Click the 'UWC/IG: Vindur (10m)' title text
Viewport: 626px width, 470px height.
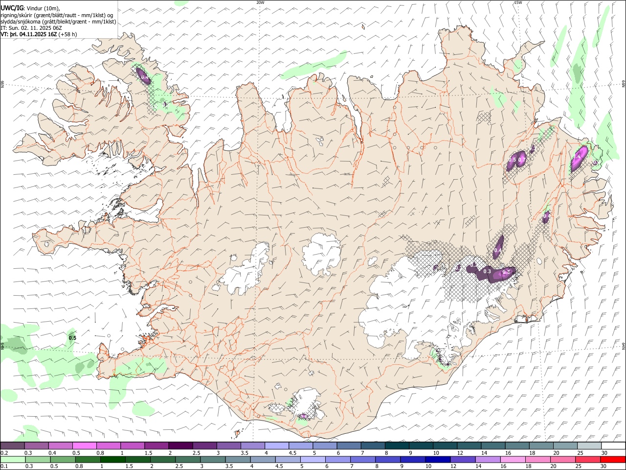tap(30, 8)
